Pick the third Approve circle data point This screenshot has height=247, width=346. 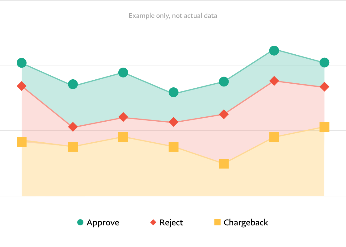click(123, 73)
